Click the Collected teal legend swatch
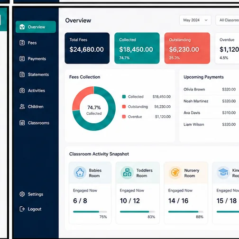239x239 pixels. point(124,96)
